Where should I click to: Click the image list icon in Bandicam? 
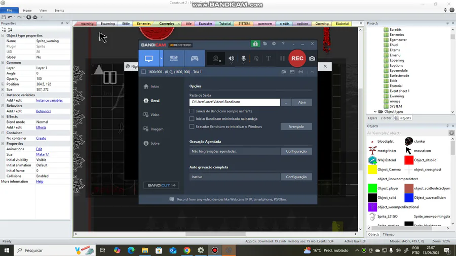[x=292, y=72]
